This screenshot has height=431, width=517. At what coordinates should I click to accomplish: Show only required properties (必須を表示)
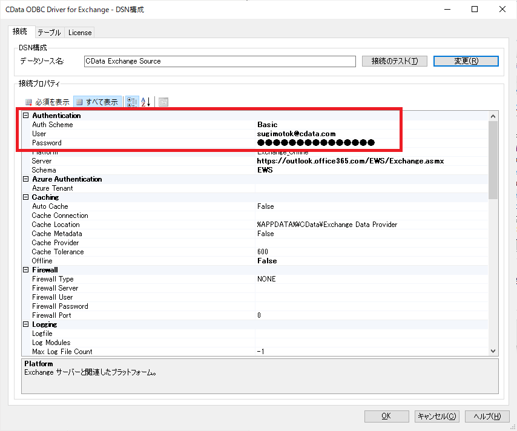coord(47,102)
